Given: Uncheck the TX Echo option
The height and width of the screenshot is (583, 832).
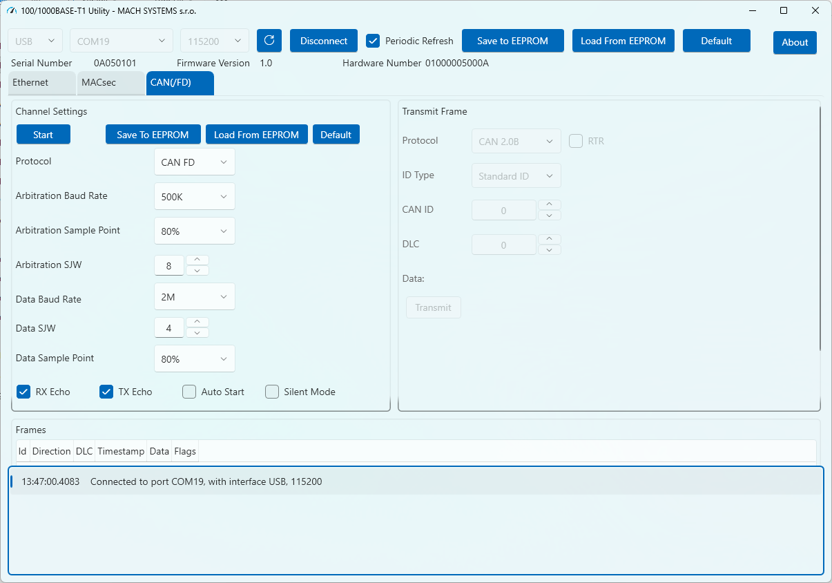Looking at the screenshot, I should (106, 392).
